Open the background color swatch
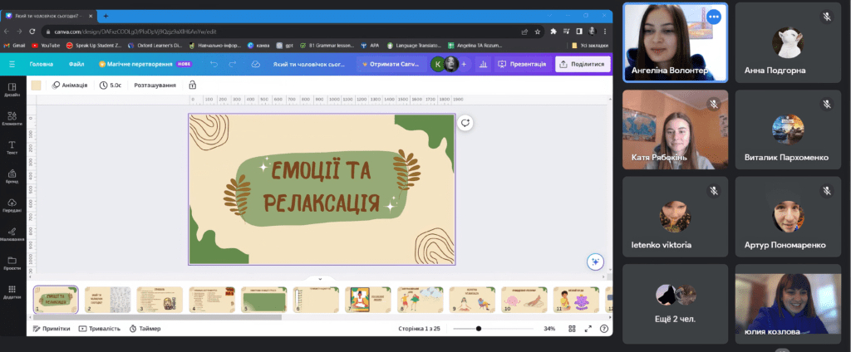This screenshot has height=352, width=851. [37, 85]
